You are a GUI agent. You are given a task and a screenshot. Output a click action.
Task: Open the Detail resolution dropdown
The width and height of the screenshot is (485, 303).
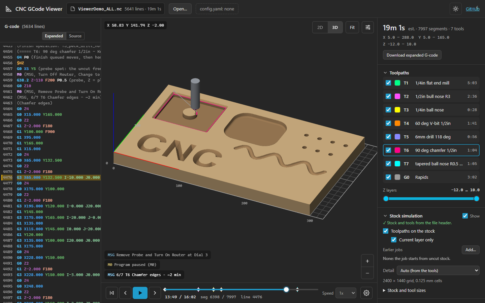[438, 270]
